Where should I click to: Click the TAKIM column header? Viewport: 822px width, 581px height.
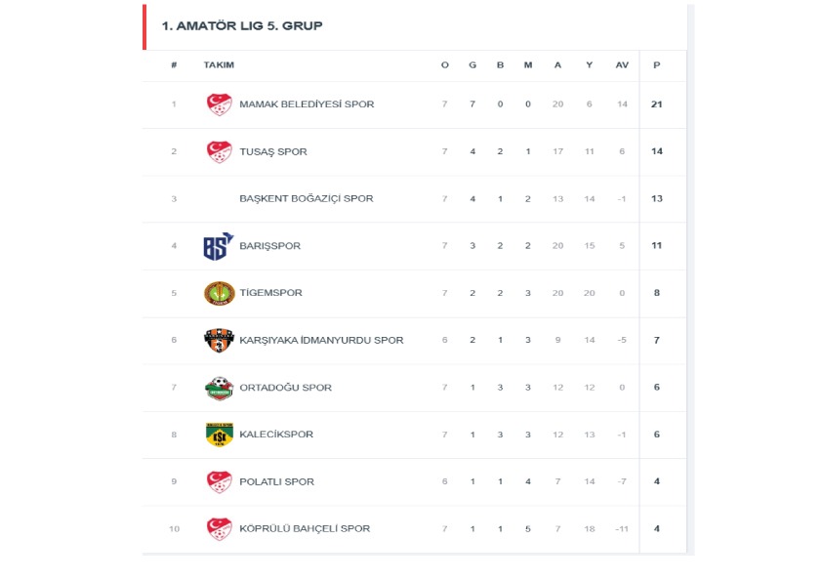coord(219,65)
